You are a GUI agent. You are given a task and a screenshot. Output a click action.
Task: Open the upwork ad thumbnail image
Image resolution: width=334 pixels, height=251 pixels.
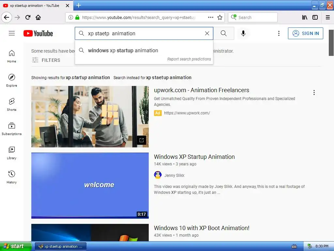(x=90, y=117)
